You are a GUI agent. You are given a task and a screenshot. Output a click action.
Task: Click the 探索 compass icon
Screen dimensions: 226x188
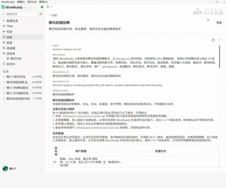pos(4,43)
